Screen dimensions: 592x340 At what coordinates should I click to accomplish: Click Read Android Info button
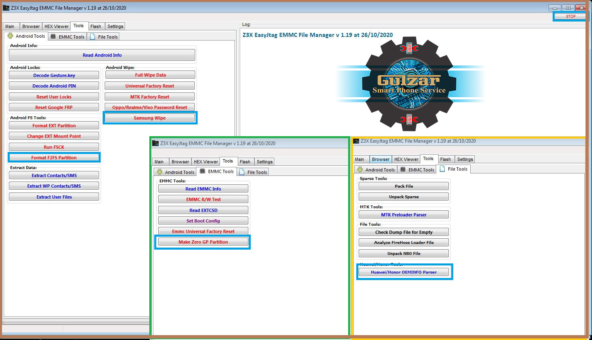click(102, 55)
